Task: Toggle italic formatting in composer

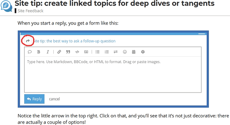Action: coord(48,52)
